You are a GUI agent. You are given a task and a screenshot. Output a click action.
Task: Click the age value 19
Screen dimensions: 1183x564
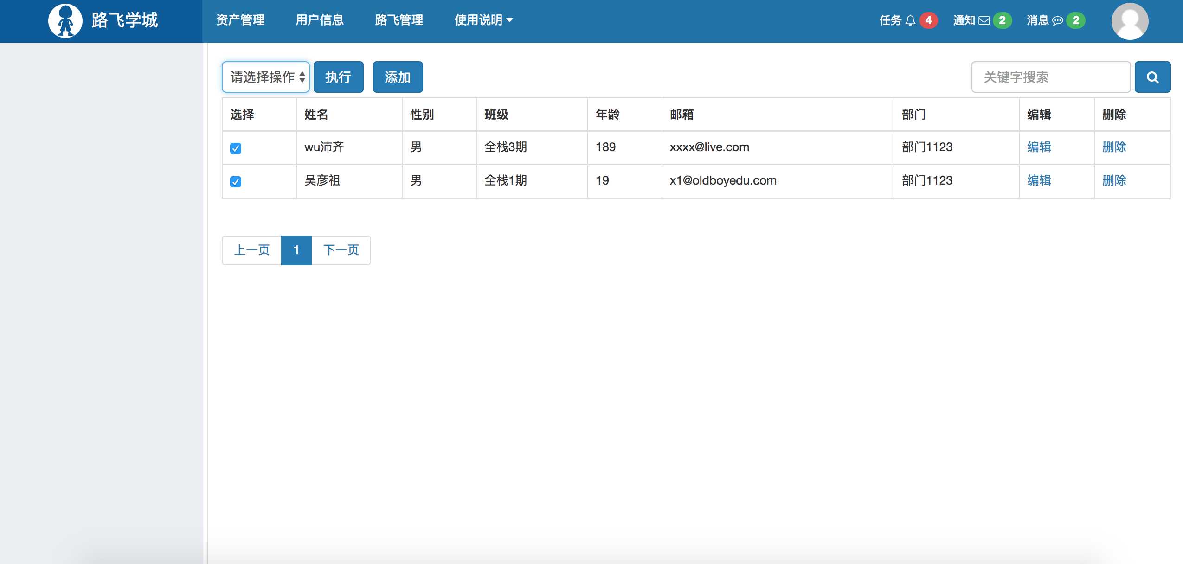602,180
